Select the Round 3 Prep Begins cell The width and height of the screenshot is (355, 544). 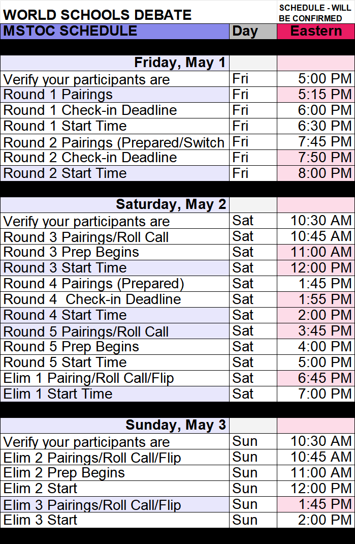pyautogui.click(x=71, y=252)
